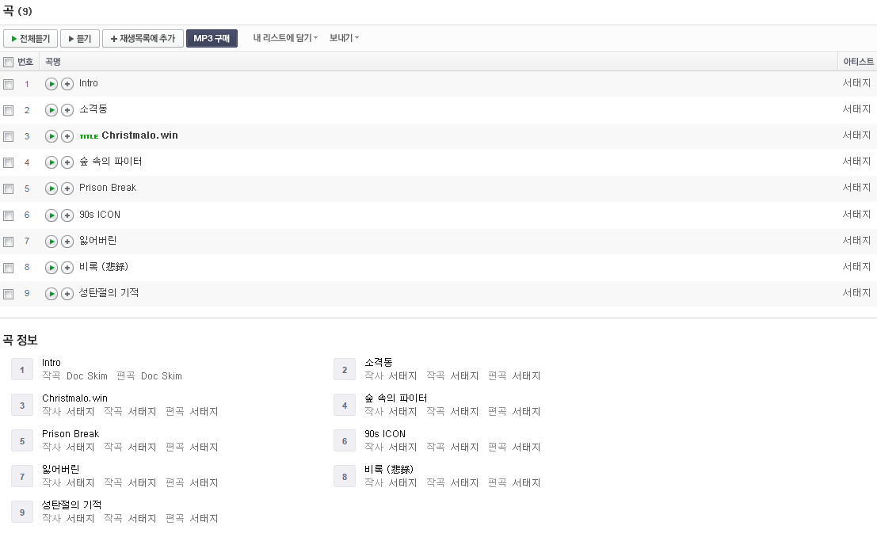Click the 전체듣기 play-all button

[x=30, y=39]
